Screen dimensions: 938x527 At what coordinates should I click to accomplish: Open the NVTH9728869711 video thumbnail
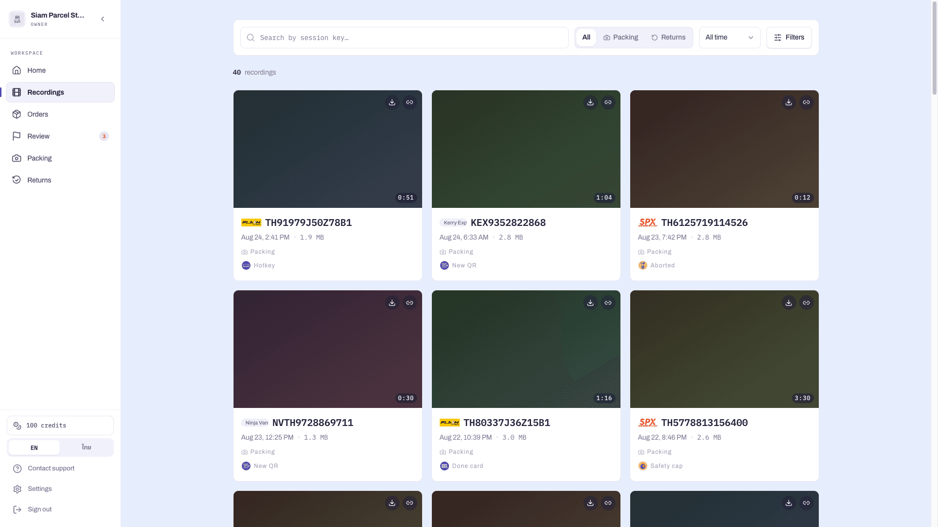click(328, 349)
